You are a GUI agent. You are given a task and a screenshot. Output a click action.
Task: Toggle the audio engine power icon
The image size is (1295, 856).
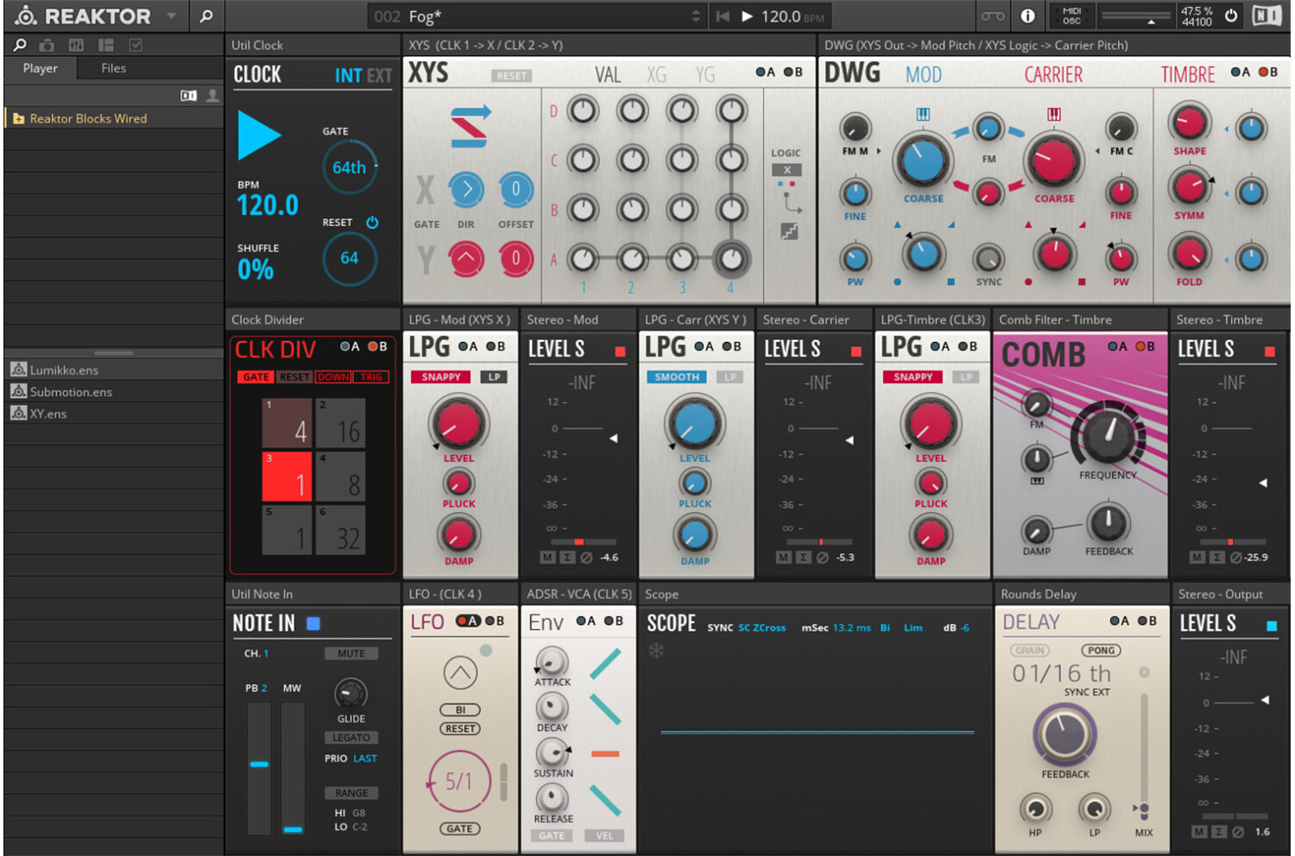1231,16
